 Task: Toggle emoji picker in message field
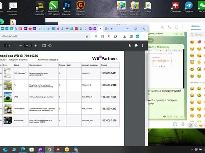[175, 124]
